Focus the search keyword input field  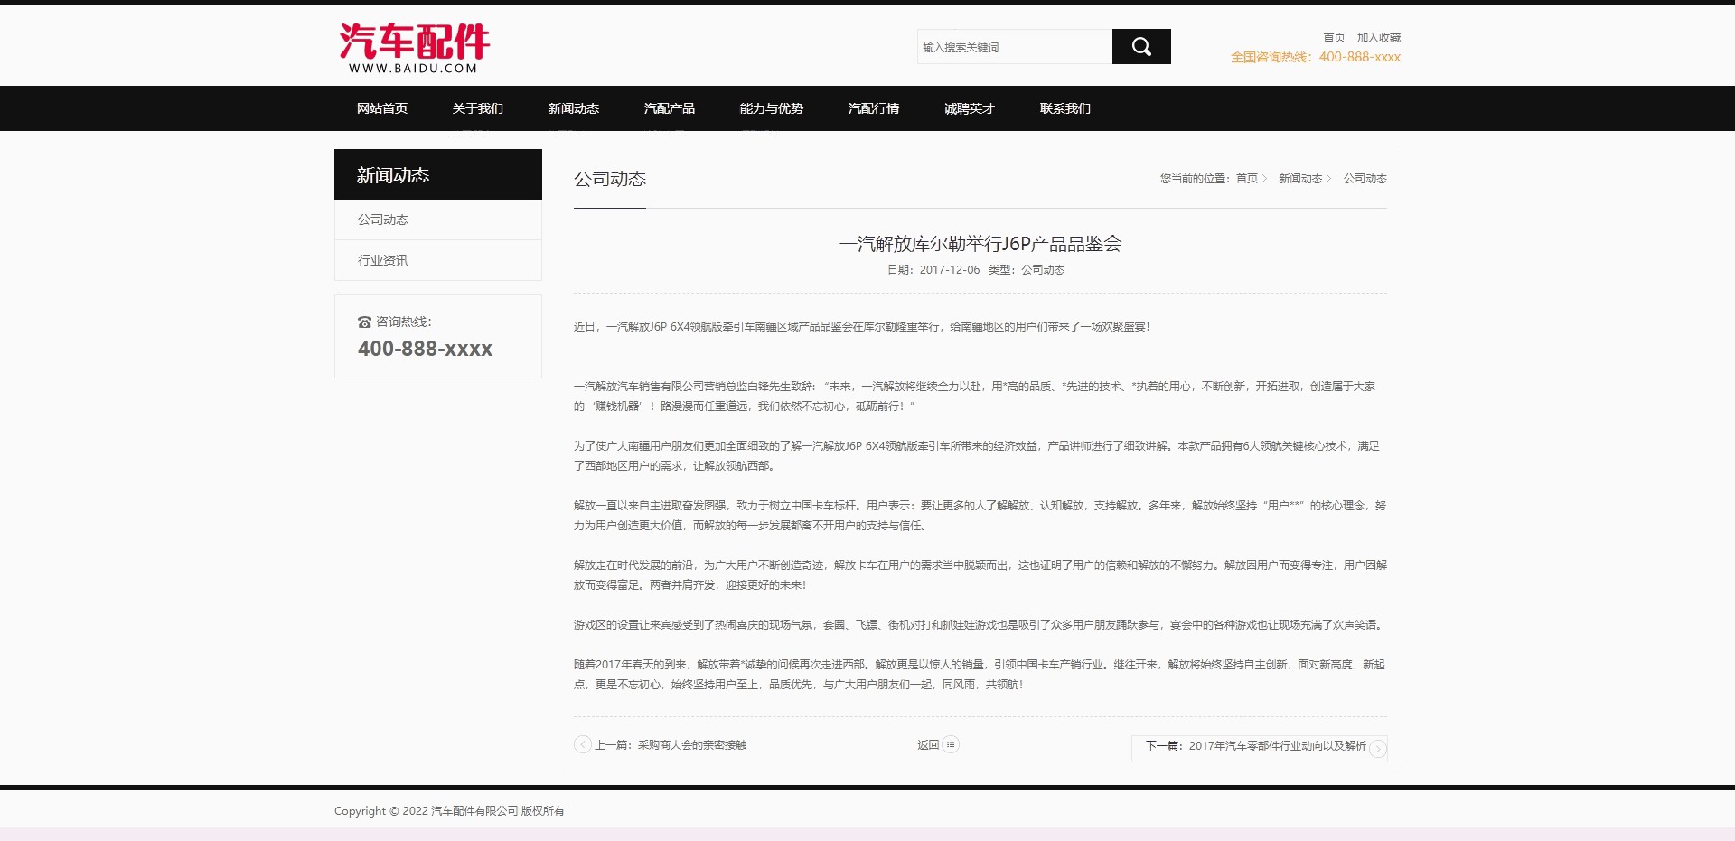[1014, 47]
